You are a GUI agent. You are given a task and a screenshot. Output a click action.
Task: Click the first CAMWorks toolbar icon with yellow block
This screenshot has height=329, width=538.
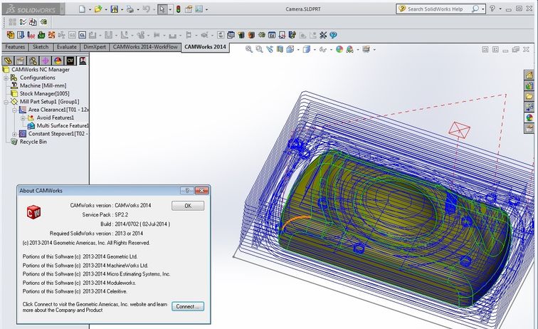point(10,35)
